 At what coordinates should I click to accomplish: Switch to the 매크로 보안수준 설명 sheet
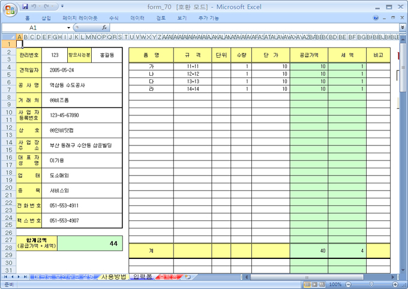coord(64,277)
